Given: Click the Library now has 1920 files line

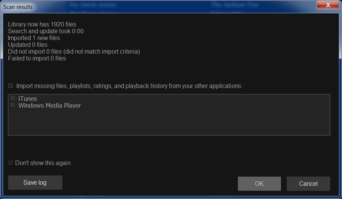Looking at the screenshot, I should pos(42,25).
